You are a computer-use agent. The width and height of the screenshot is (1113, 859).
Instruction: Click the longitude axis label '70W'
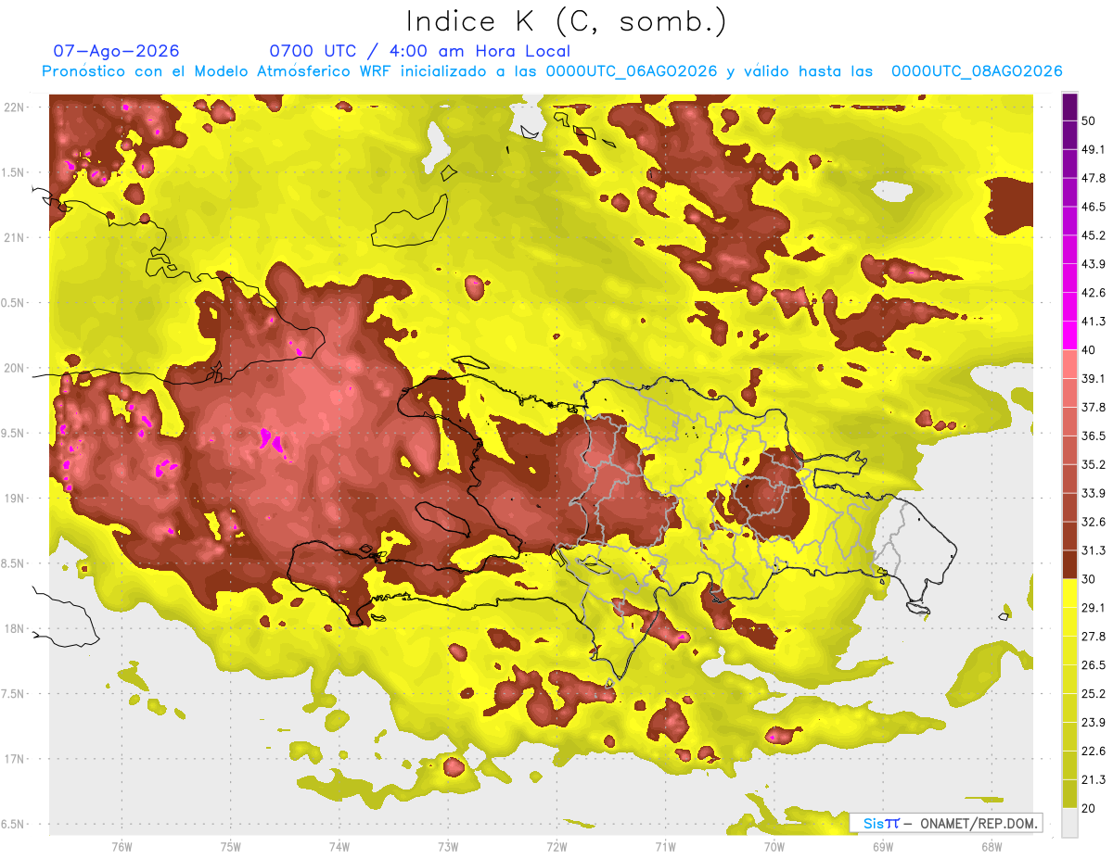[x=774, y=846]
